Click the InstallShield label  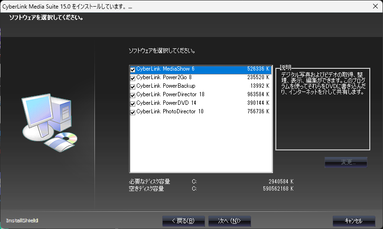22,220
